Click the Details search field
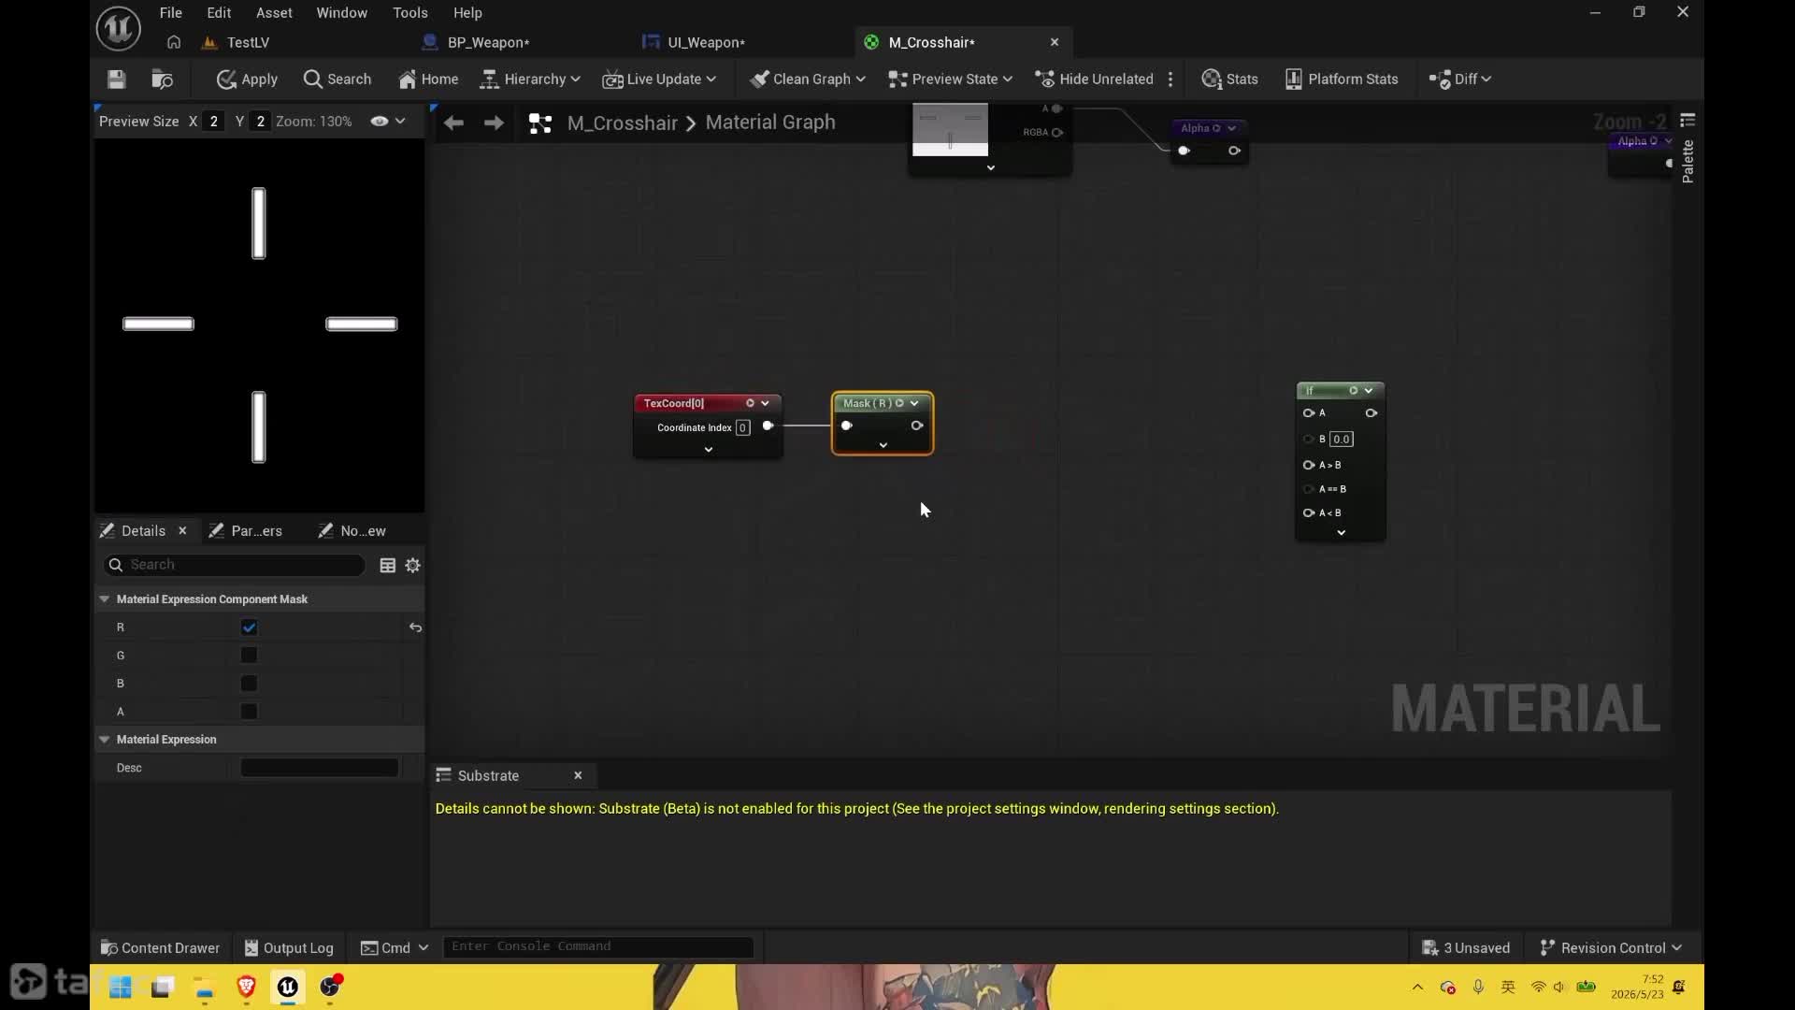 click(234, 565)
